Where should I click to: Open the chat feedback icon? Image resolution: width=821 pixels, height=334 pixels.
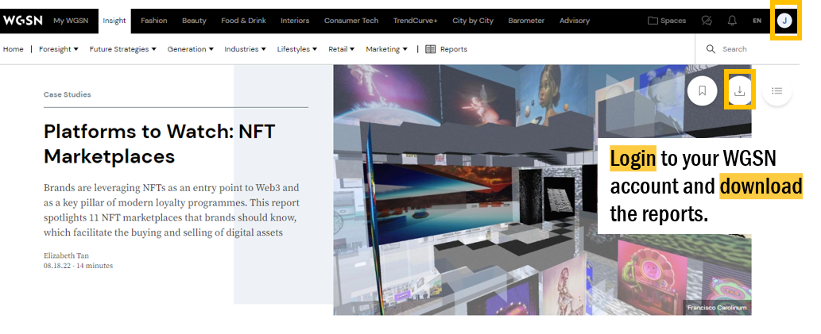click(x=707, y=21)
